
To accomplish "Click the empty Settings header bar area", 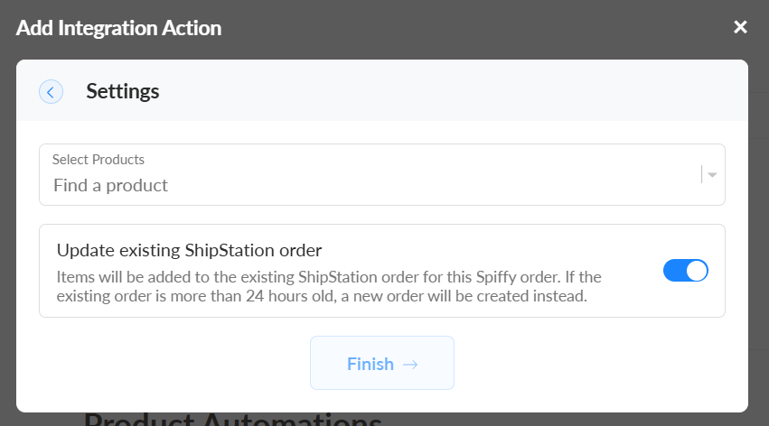I will 452,91.
